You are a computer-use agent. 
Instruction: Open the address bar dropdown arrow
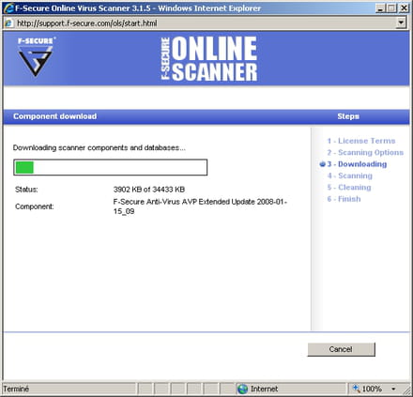401,23
